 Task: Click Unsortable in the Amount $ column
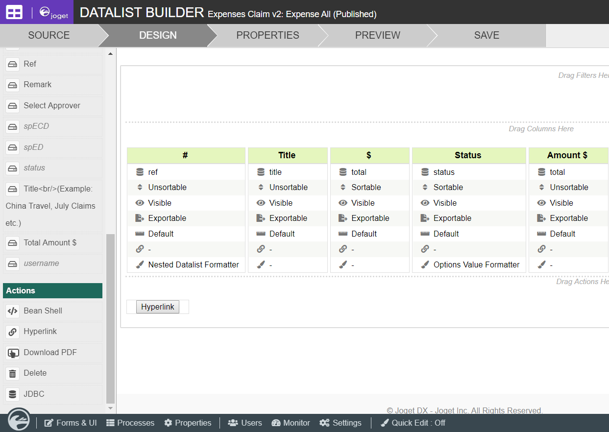point(569,188)
